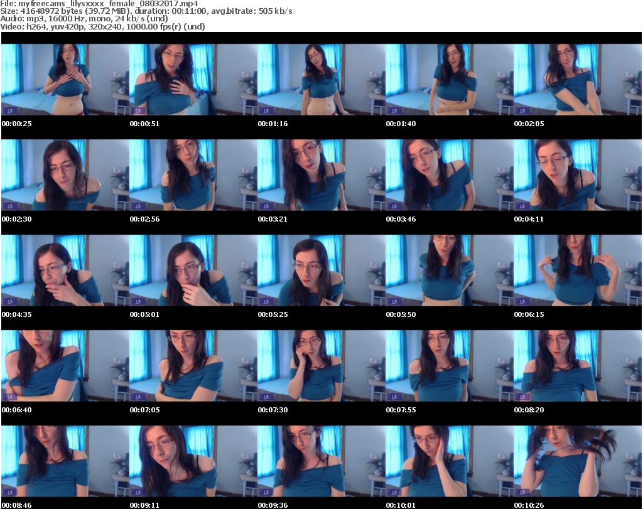
Task: Select the '00:08:20' timestamp label
Action: tap(529, 410)
